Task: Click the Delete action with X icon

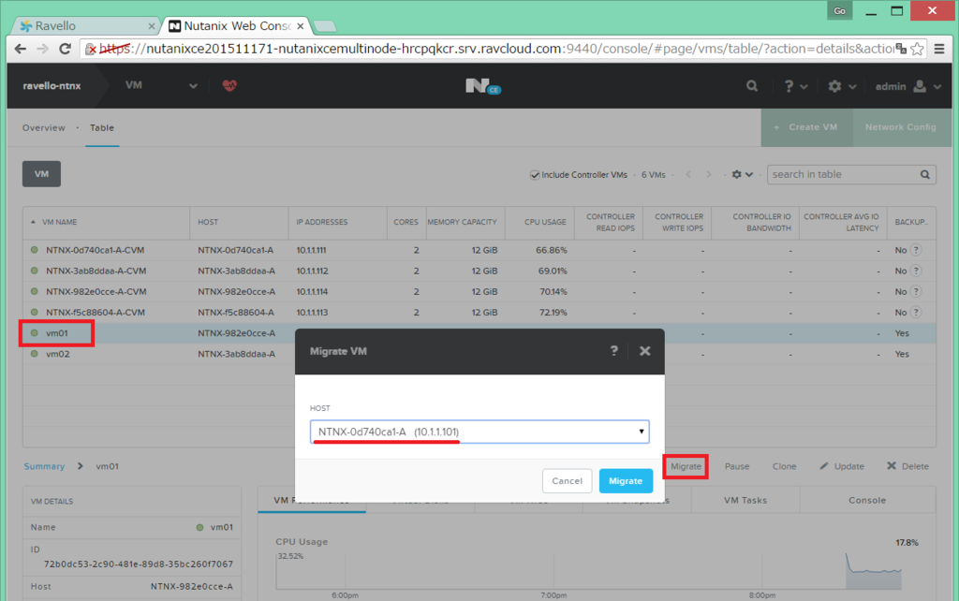Action: [908, 466]
